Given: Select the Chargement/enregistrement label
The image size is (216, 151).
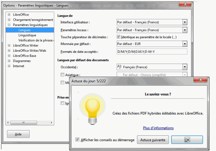Looking at the screenshot, I should point(33,20).
